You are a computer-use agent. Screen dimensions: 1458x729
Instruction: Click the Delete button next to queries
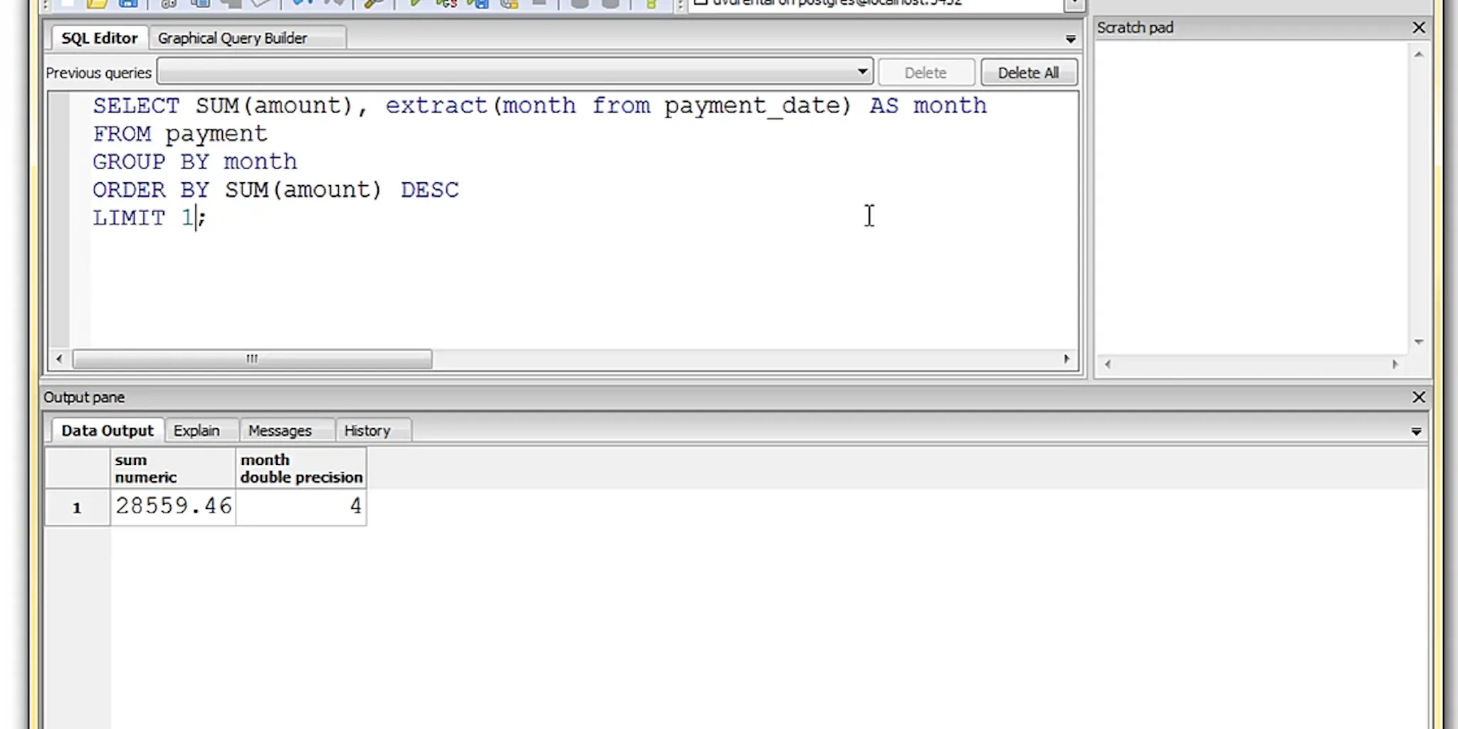[x=925, y=72]
